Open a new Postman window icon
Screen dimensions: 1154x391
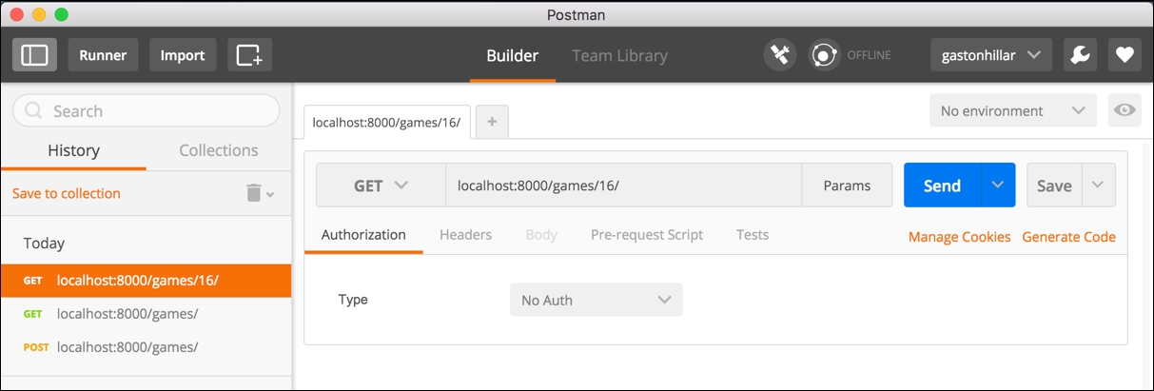[x=249, y=55]
